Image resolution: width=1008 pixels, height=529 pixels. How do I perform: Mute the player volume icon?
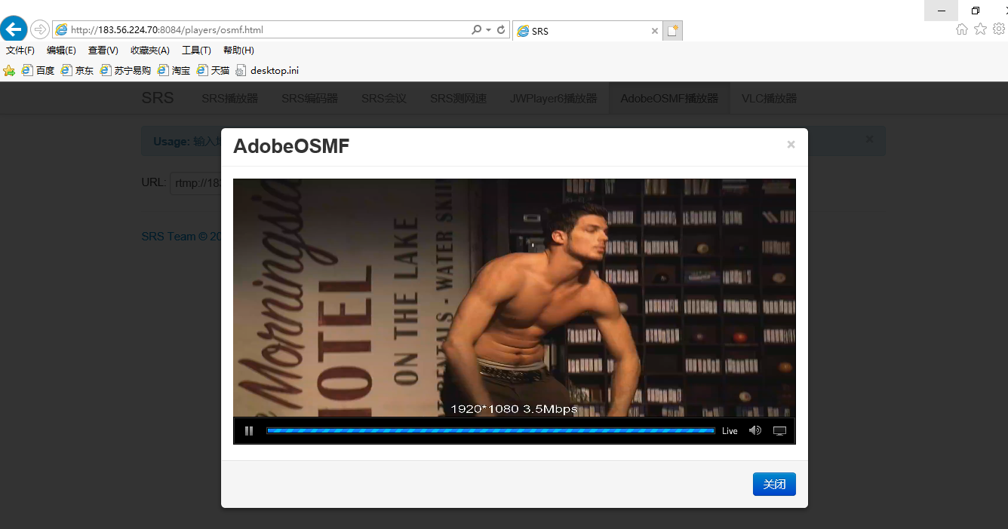[x=754, y=431]
